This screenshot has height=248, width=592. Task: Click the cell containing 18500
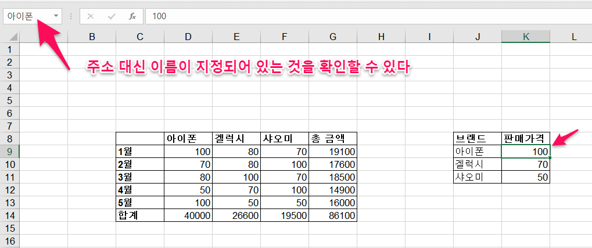333,177
